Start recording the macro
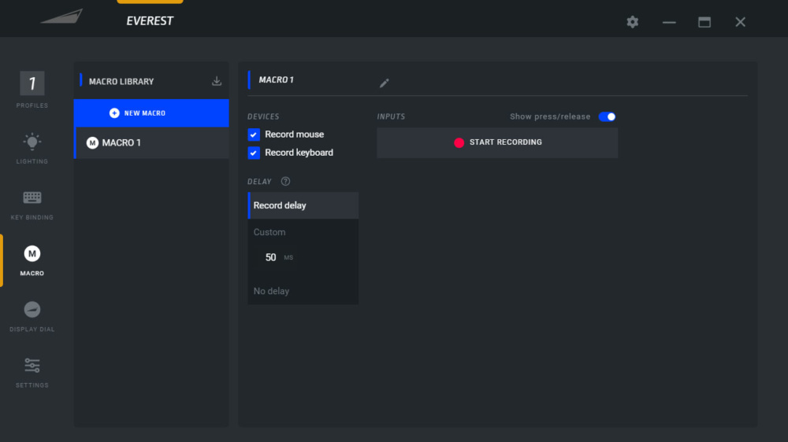This screenshot has width=788, height=442. (x=497, y=142)
